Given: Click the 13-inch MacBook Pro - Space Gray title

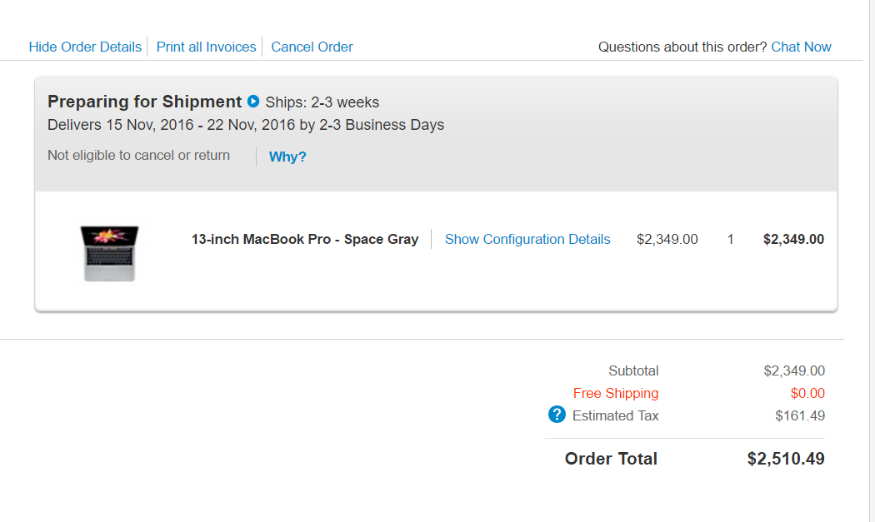Looking at the screenshot, I should [x=305, y=239].
